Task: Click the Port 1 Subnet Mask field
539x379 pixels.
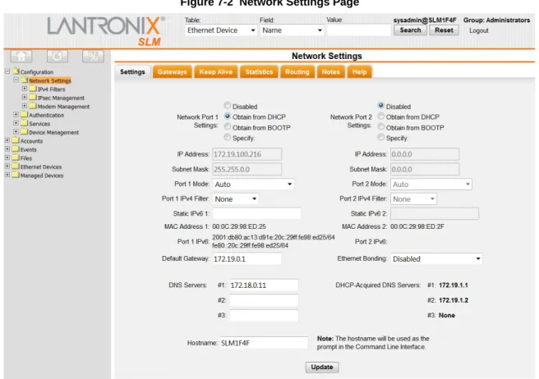Action: (x=247, y=169)
